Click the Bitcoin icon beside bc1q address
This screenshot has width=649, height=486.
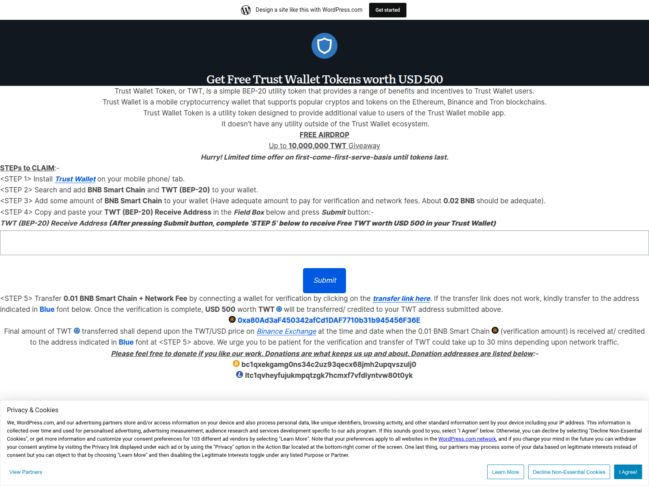pos(236,364)
